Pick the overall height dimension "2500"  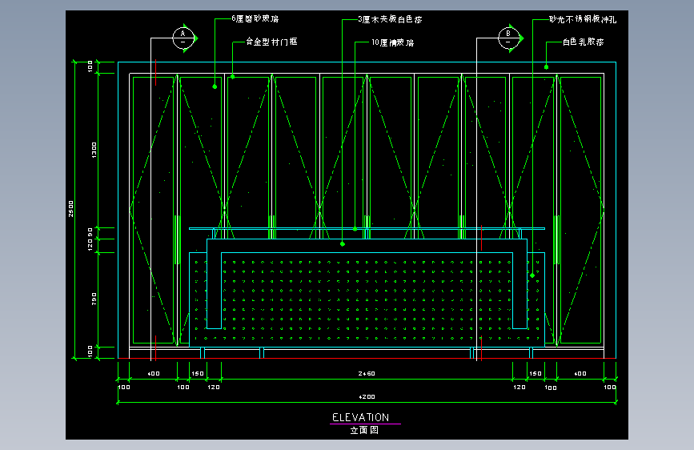tap(70, 209)
